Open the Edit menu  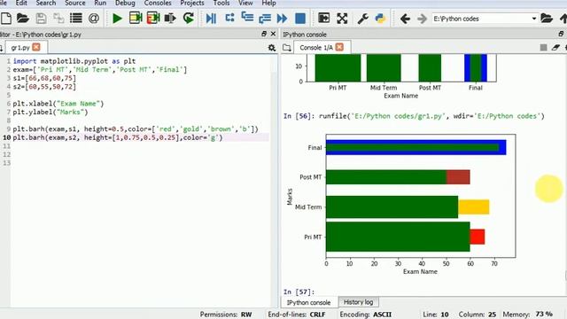pyautogui.click(x=21, y=4)
